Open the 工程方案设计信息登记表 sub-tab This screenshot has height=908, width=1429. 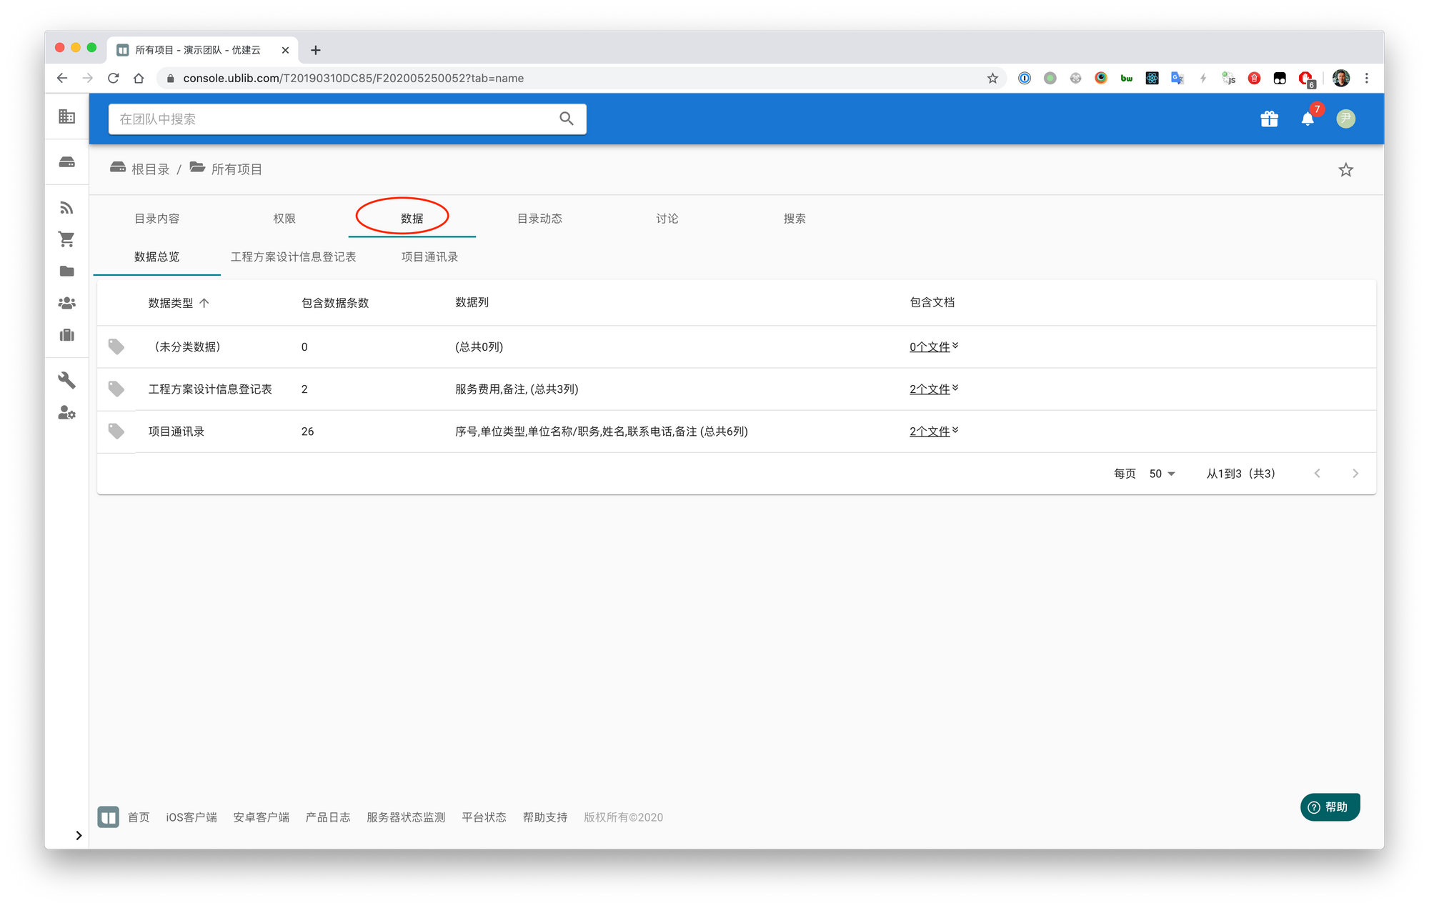tap(293, 256)
